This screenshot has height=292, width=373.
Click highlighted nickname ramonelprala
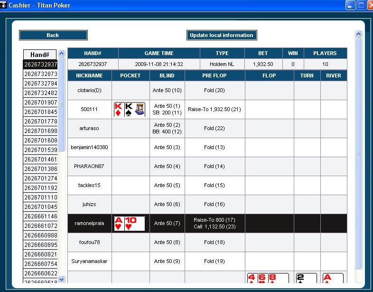(x=89, y=223)
